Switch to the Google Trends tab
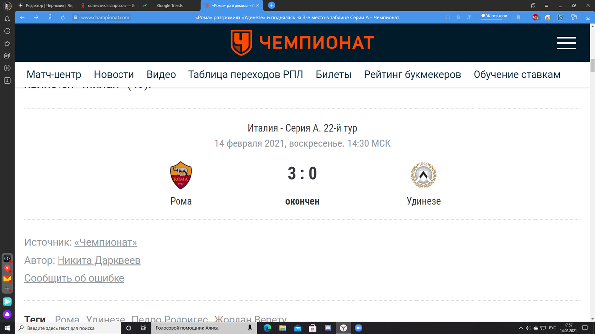The width and height of the screenshot is (595, 334). click(x=170, y=5)
